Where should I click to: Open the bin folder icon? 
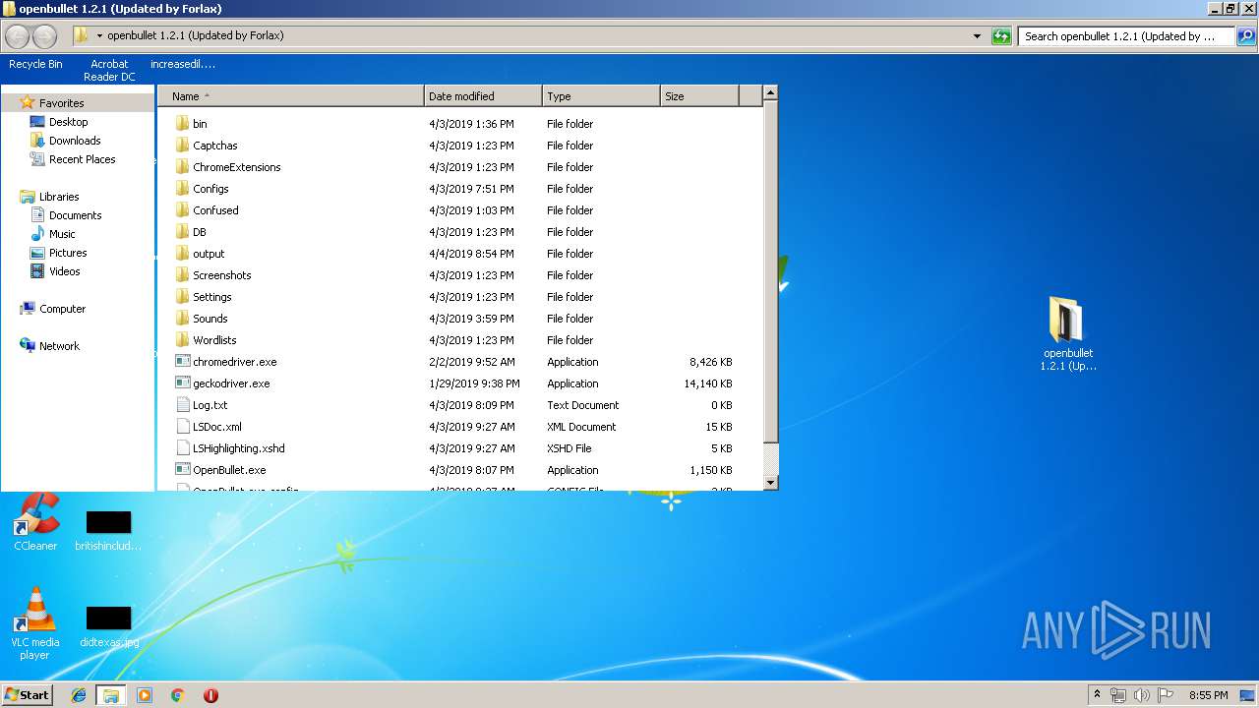coord(182,124)
